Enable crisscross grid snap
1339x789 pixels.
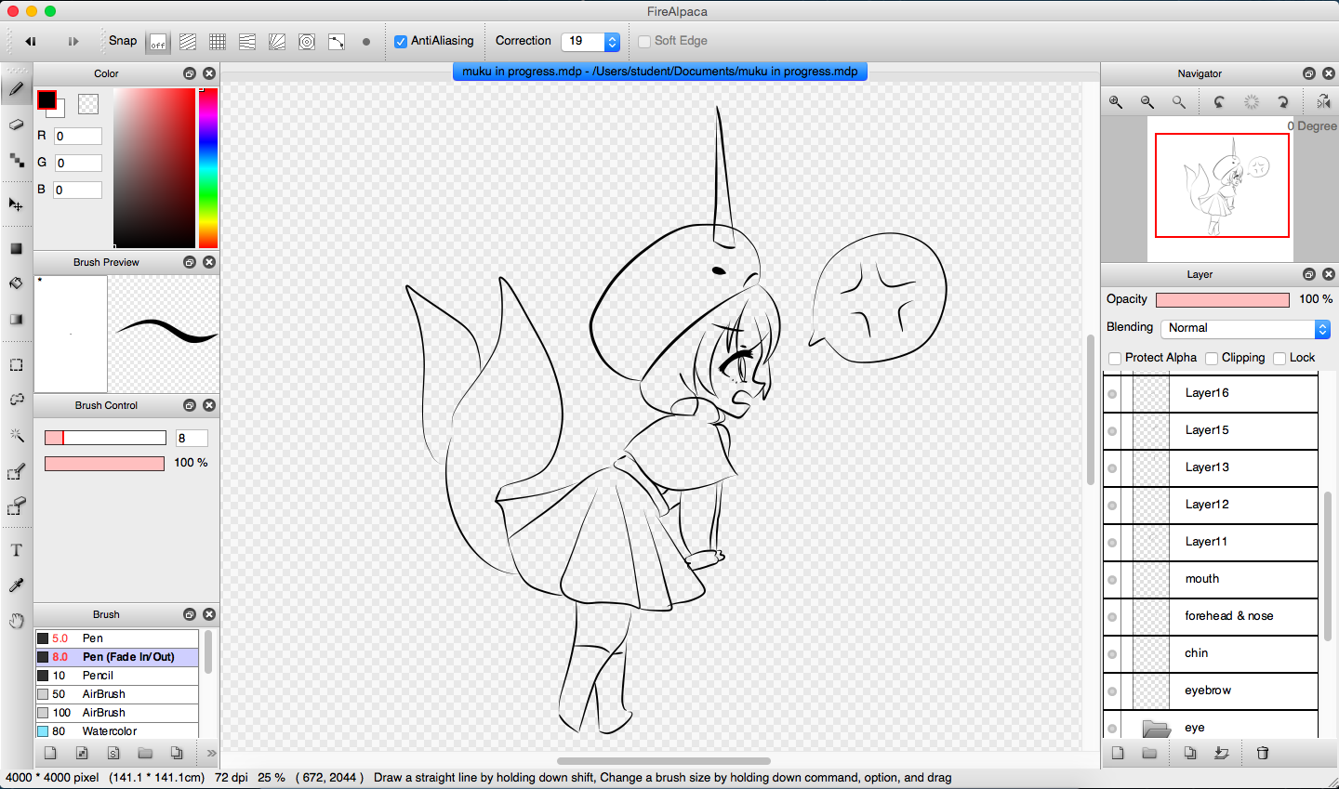[218, 42]
